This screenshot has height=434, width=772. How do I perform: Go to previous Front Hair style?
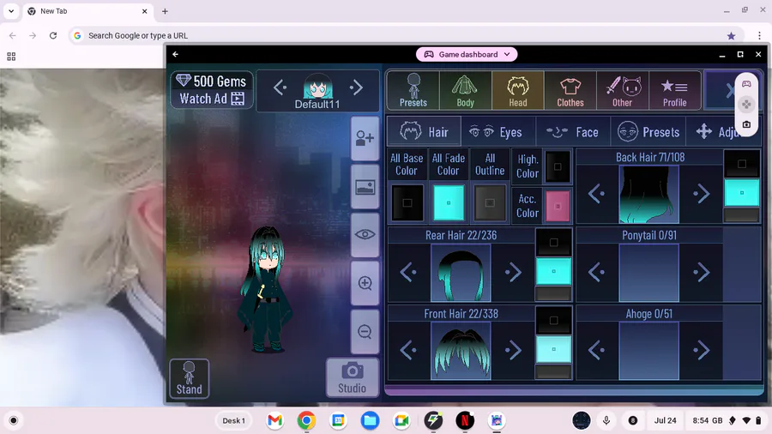(x=408, y=350)
